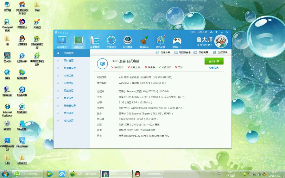Click the 复制信息 copy info link
285x178 pixels.
214,68
